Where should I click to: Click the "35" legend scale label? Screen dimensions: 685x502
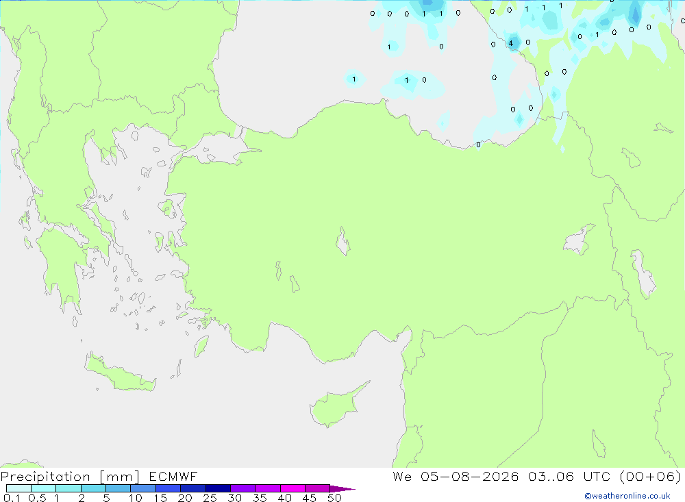pyautogui.click(x=260, y=498)
